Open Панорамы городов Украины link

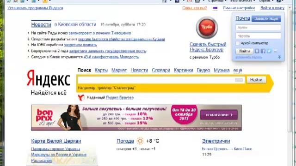pyautogui.click(x=55, y=149)
